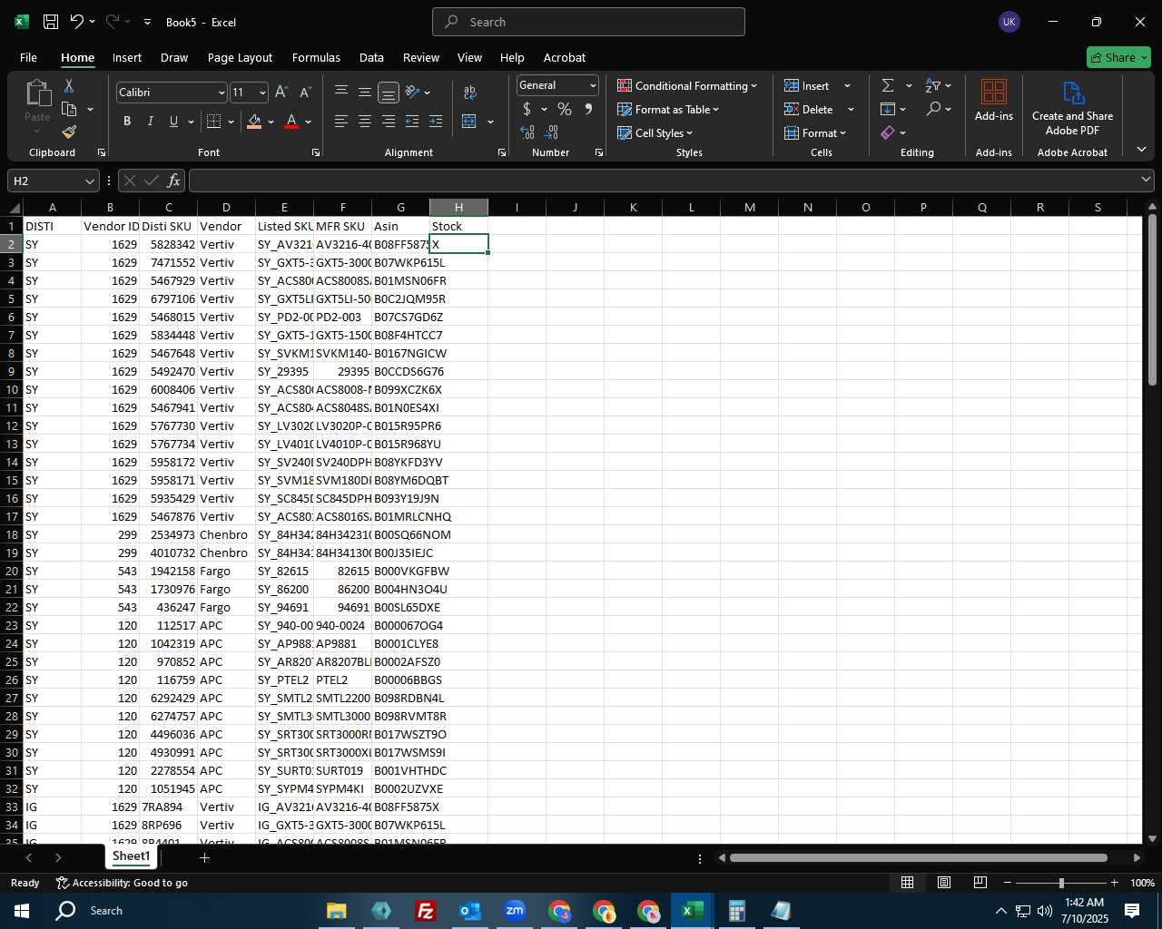This screenshot has width=1162, height=929.
Task: Toggle Bottom Align button
Action: pyautogui.click(x=389, y=92)
